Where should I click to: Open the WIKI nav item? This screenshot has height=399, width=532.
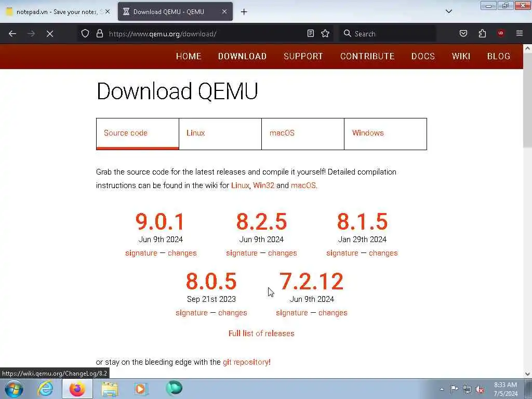(461, 56)
